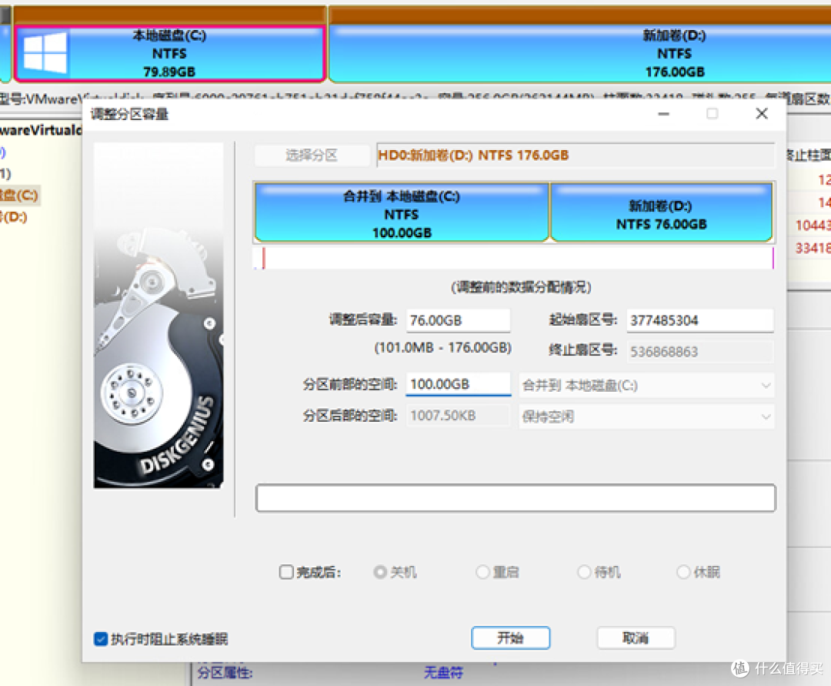This screenshot has height=686, width=831.
Task: Open the 保持空闲 dropdown
Action: pos(646,417)
